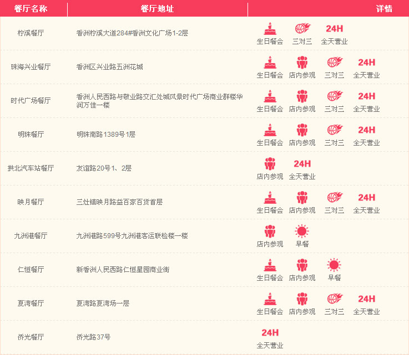Click 三对三 basketball icon for 明珠餐厅
The height and width of the screenshot is (355, 409).
334,130
